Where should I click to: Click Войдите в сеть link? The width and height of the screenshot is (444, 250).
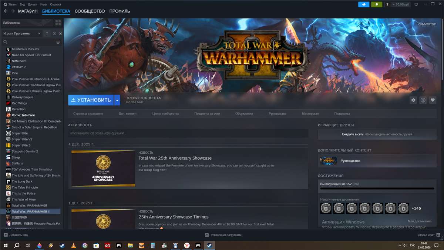pyautogui.click(x=353, y=134)
